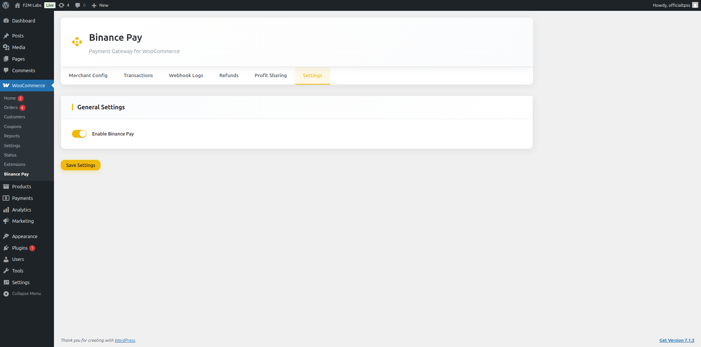Click the Payments dollar icon
701x347 pixels.
6,198
